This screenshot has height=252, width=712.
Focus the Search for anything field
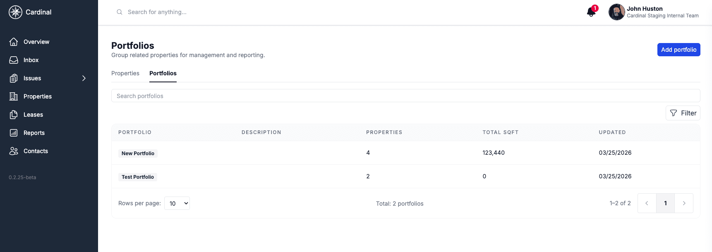coord(157,12)
